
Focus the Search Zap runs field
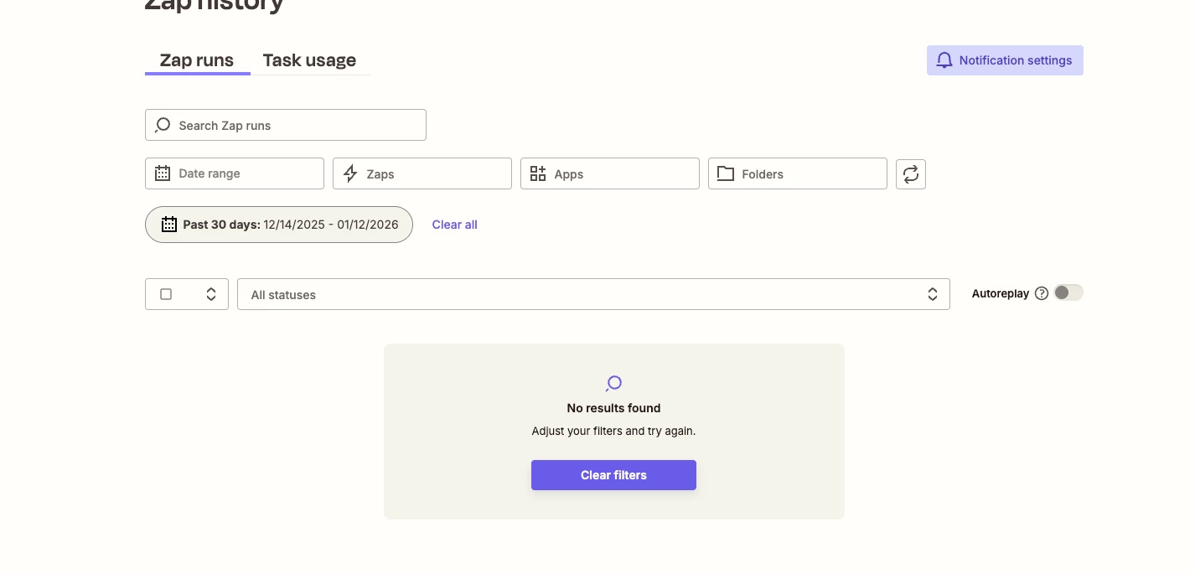[x=286, y=125]
